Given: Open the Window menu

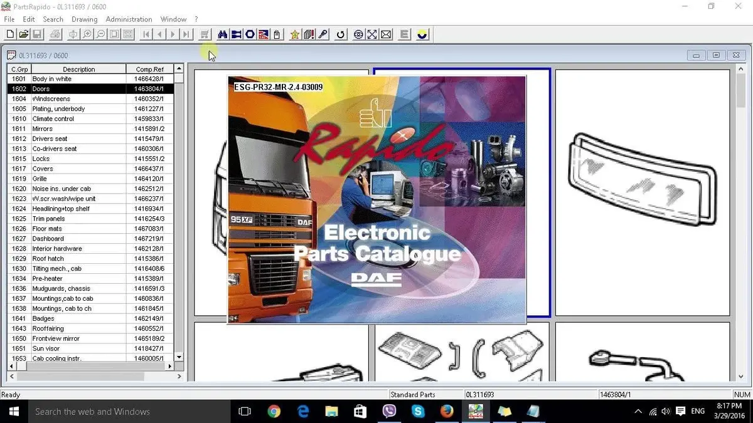Looking at the screenshot, I should click(173, 19).
